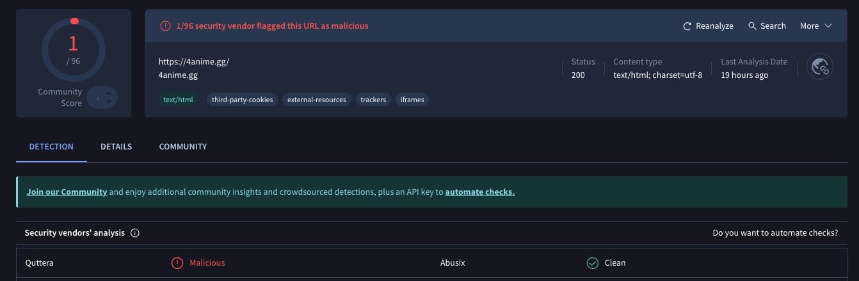Open the More menu
The width and height of the screenshot is (859, 281).
816,26
